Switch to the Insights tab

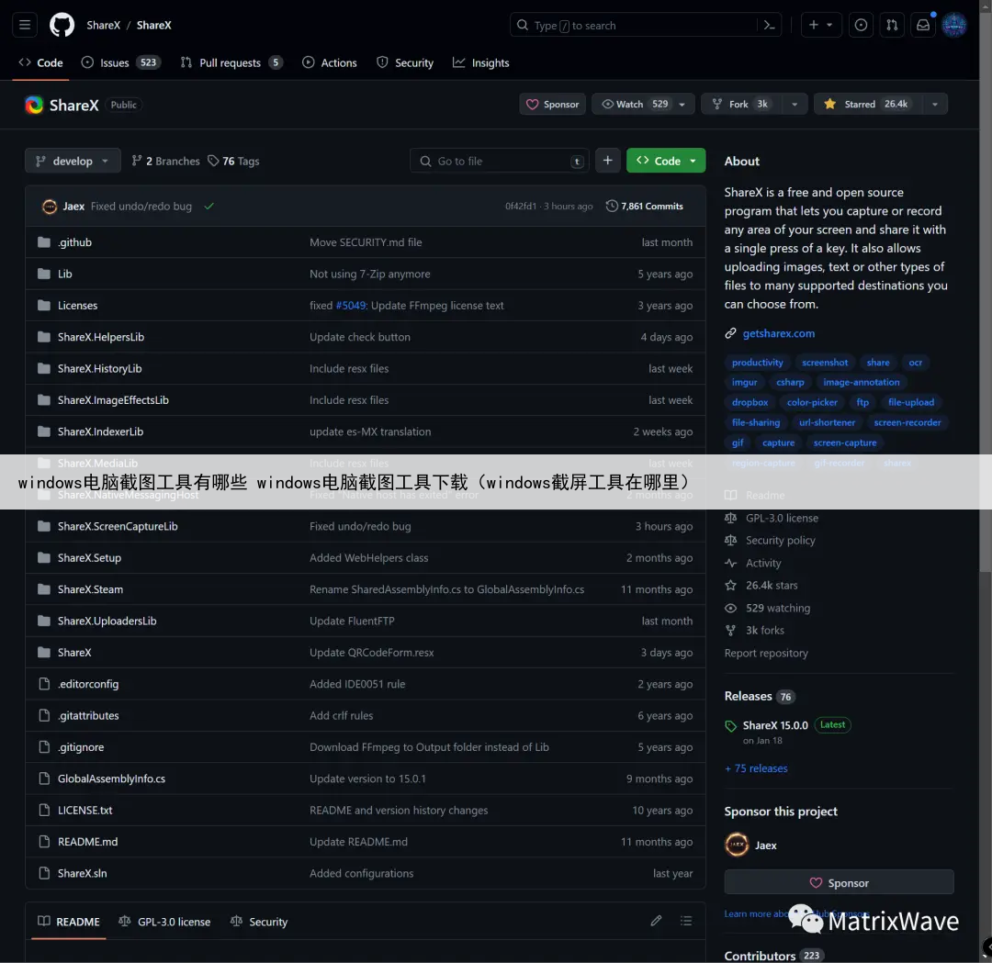(481, 62)
